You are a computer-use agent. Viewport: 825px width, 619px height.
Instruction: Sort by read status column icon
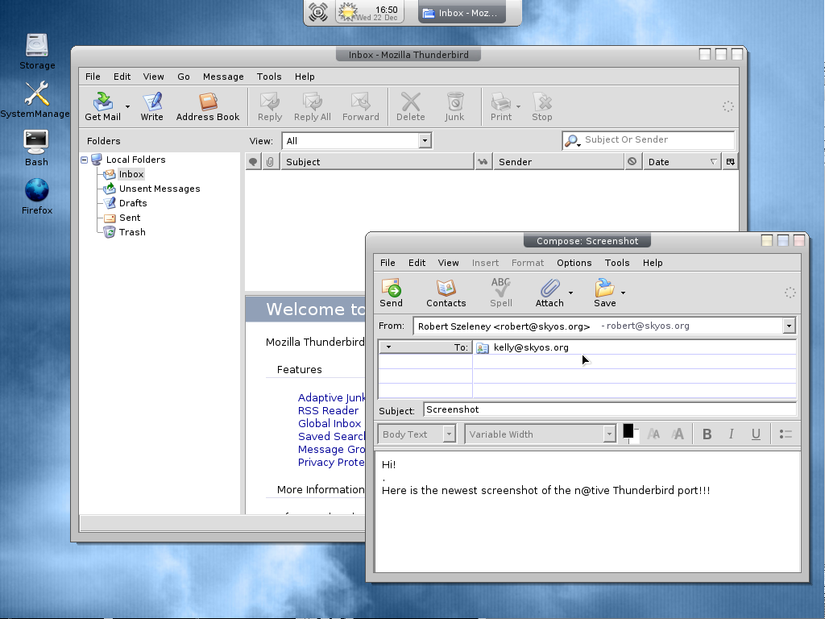[483, 162]
